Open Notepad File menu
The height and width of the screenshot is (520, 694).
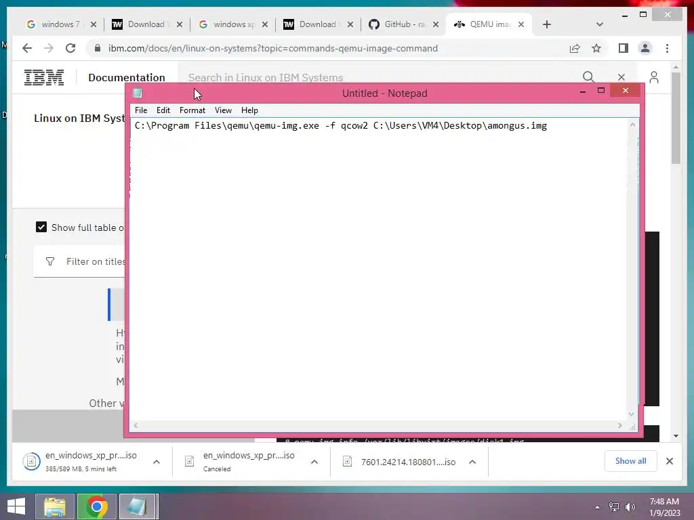pyautogui.click(x=141, y=110)
